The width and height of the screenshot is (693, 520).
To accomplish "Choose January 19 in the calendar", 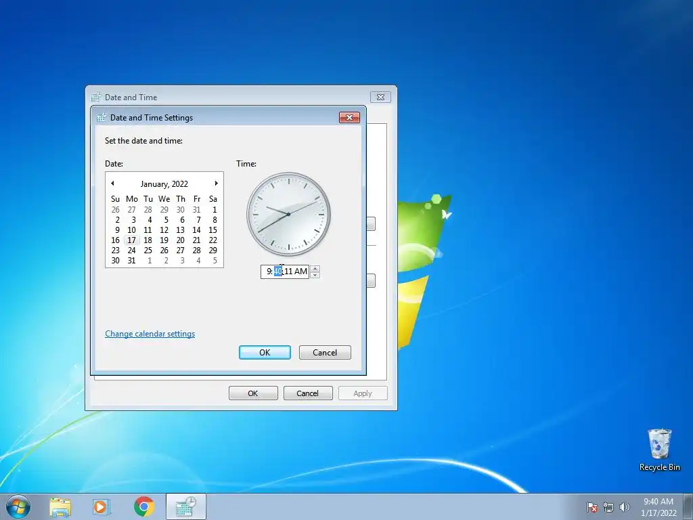I will pyautogui.click(x=164, y=240).
